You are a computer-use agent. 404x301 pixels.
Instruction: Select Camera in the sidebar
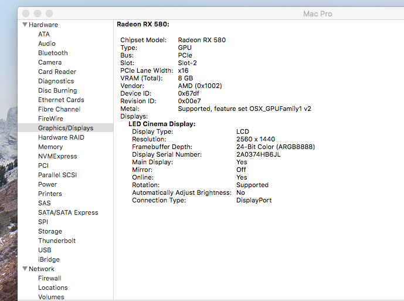point(50,62)
